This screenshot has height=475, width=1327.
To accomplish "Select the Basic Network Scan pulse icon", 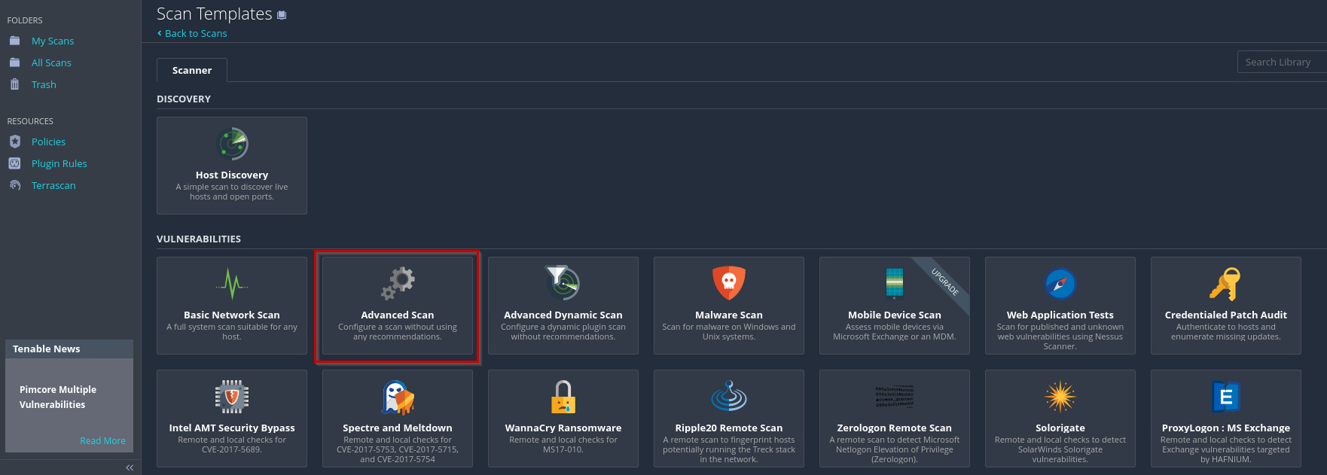I will 232,284.
